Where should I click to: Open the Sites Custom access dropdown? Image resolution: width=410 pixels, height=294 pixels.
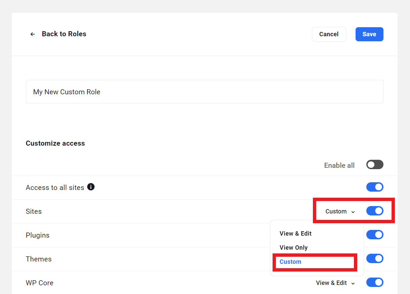pyautogui.click(x=340, y=211)
